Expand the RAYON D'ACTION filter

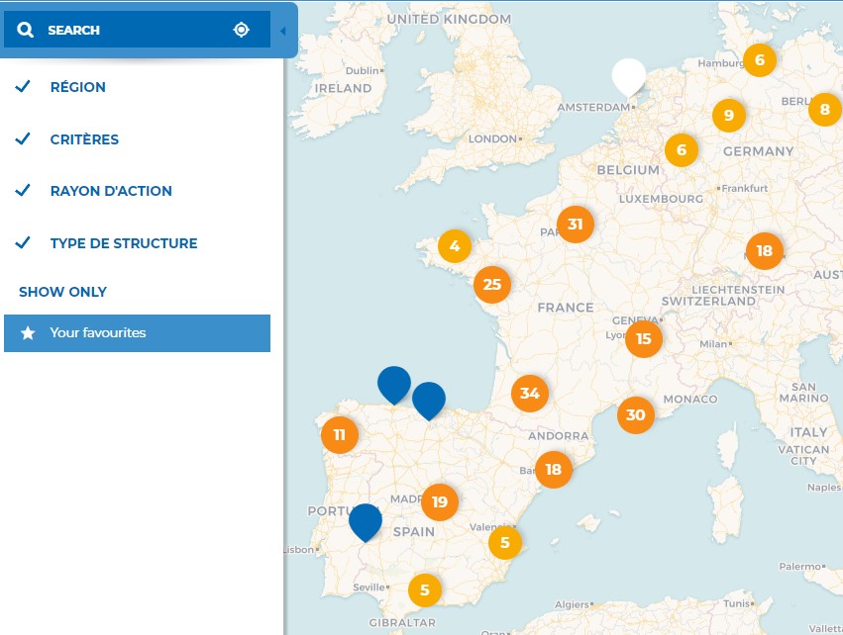point(111,191)
